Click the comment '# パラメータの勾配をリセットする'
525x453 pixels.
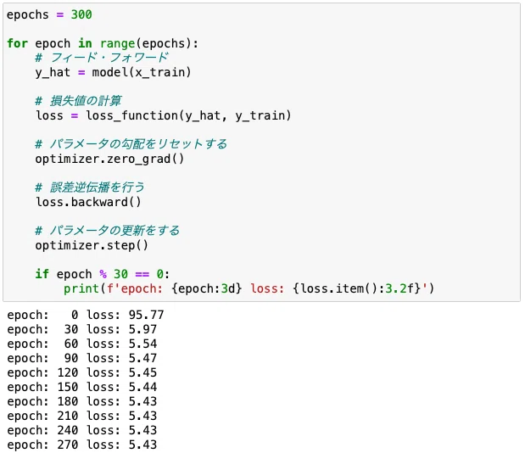point(131,144)
